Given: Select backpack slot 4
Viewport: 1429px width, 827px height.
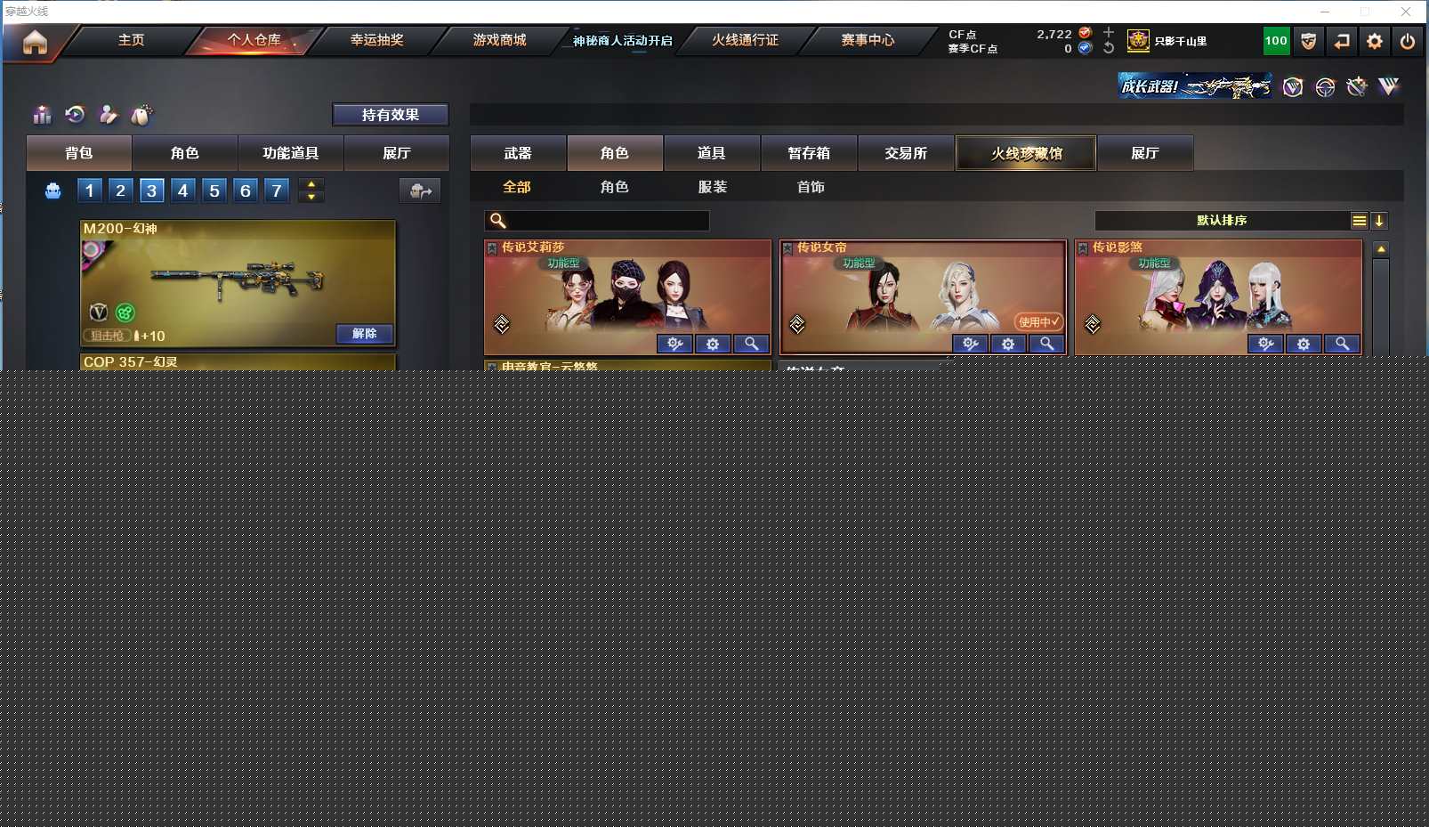Looking at the screenshot, I should 182,191.
